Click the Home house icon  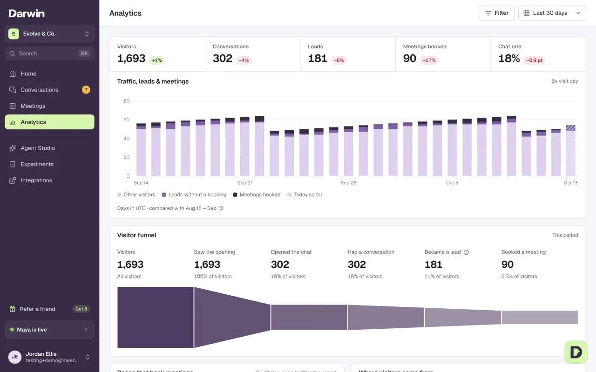click(13, 73)
